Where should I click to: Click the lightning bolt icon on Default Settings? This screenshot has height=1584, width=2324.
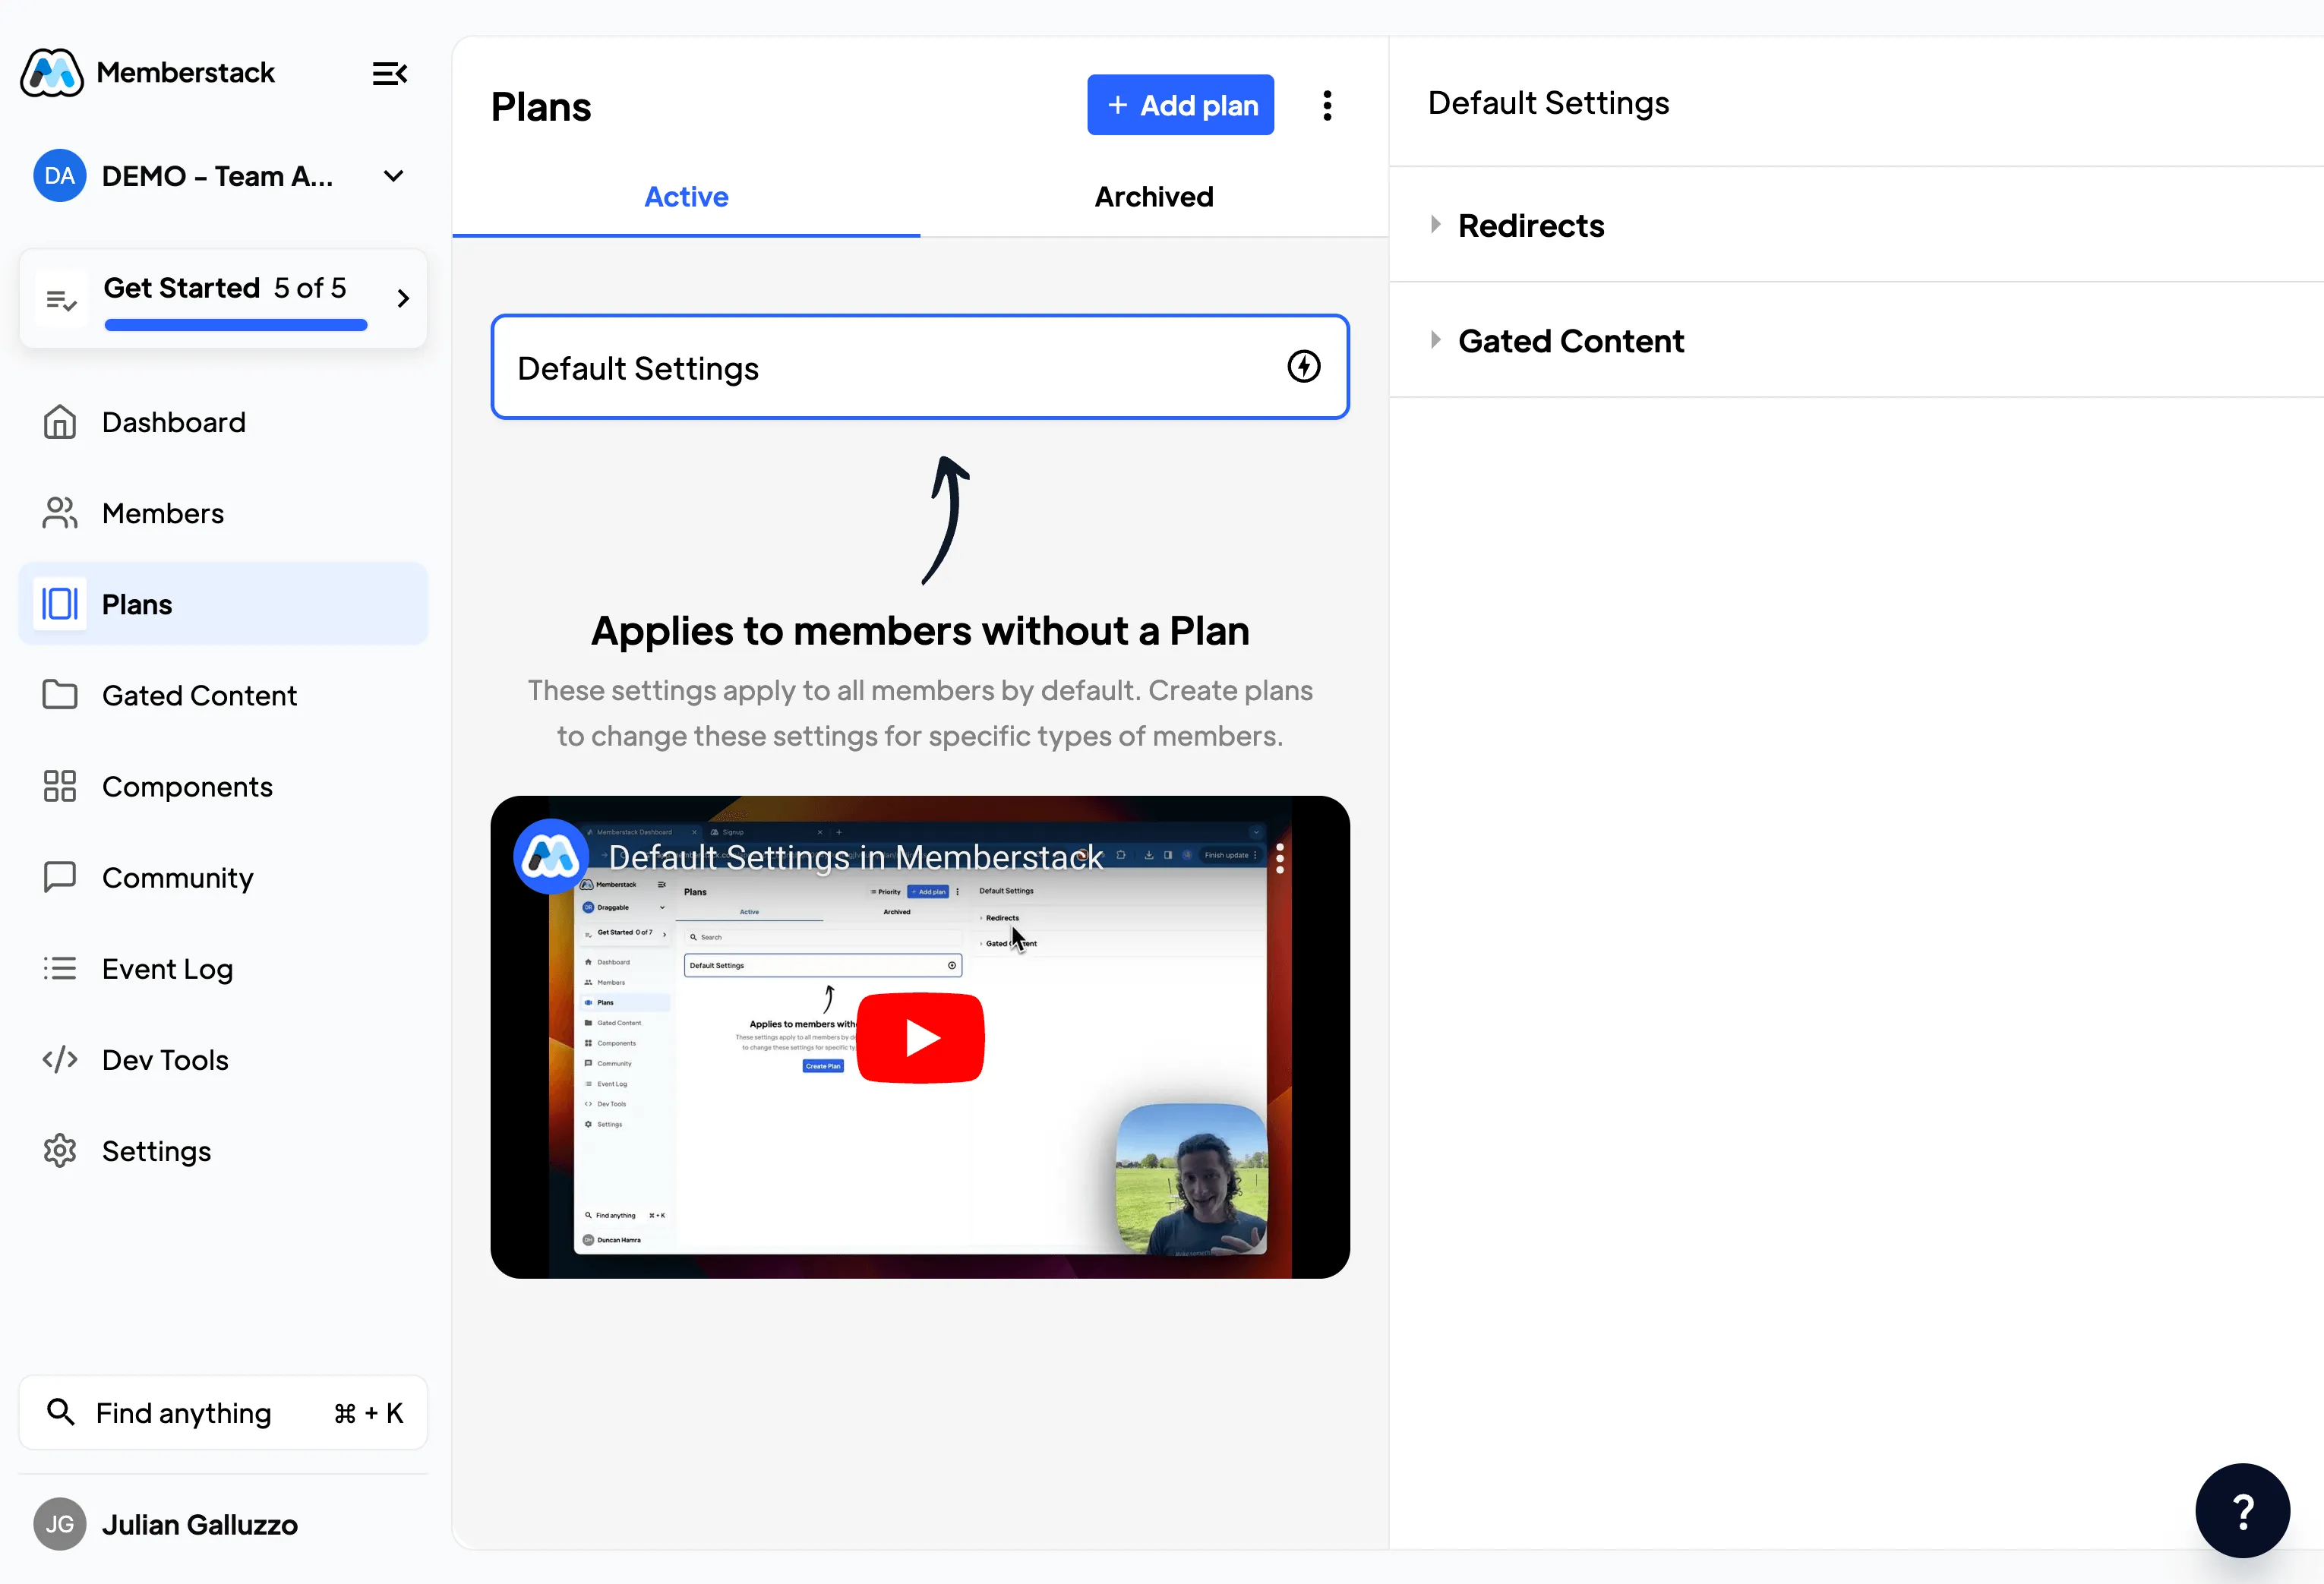coord(1303,367)
